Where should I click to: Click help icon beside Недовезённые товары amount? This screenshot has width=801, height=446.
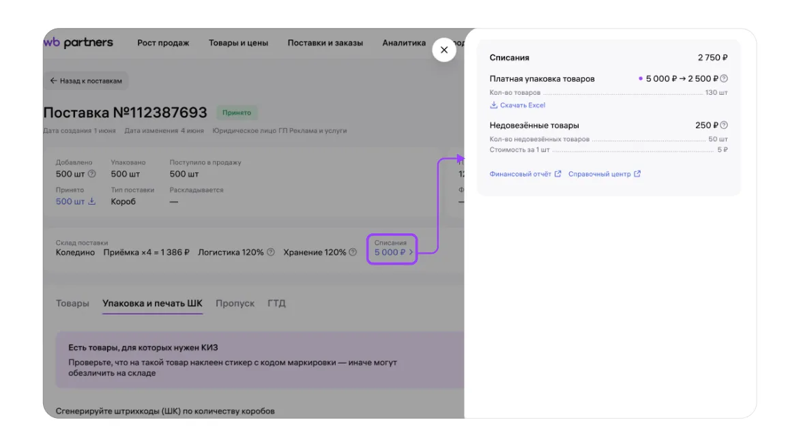[x=724, y=125]
